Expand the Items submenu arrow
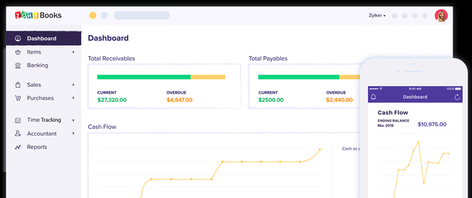The height and width of the screenshot is (198, 472). pos(73,52)
